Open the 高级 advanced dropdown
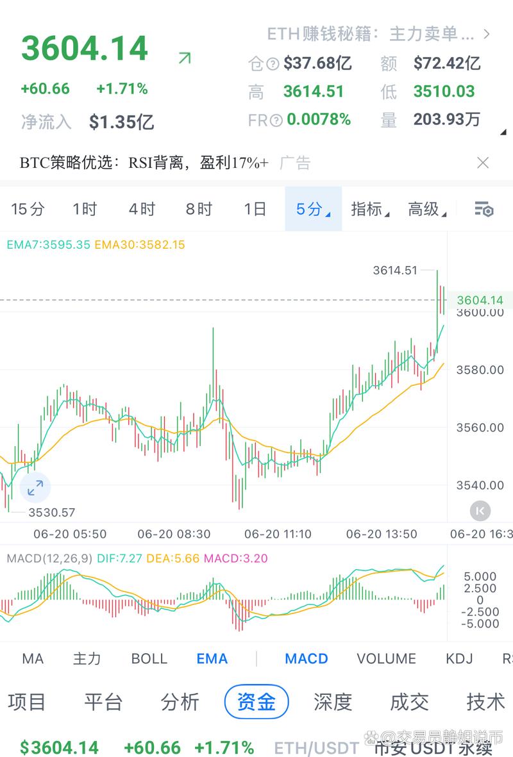This screenshot has height=757, width=513. 427,209
